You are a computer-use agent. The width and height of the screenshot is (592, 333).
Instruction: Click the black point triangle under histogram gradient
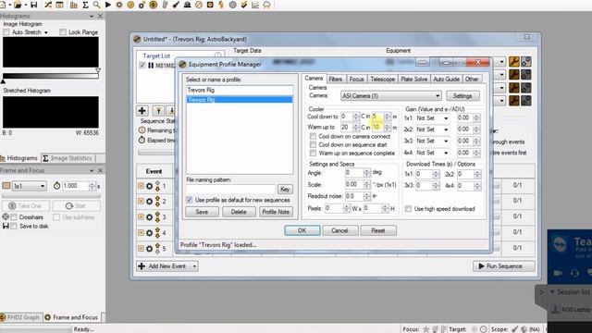click(4, 80)
